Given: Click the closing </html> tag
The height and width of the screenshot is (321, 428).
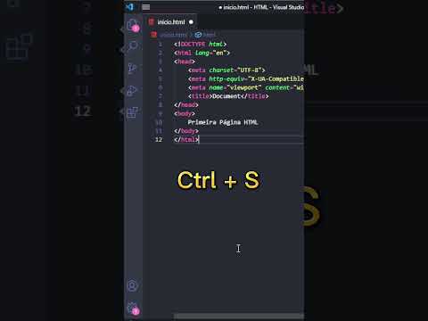Looking at the screenshot, I should pos(186,139).
